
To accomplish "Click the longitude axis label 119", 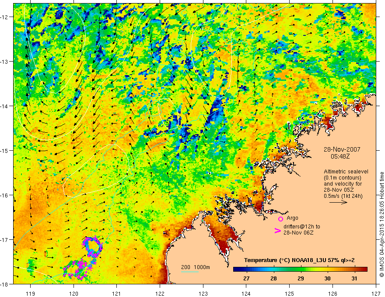I will (31, 294).
